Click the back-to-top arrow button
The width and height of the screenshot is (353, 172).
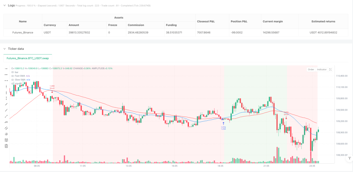(x=349, y=158)
